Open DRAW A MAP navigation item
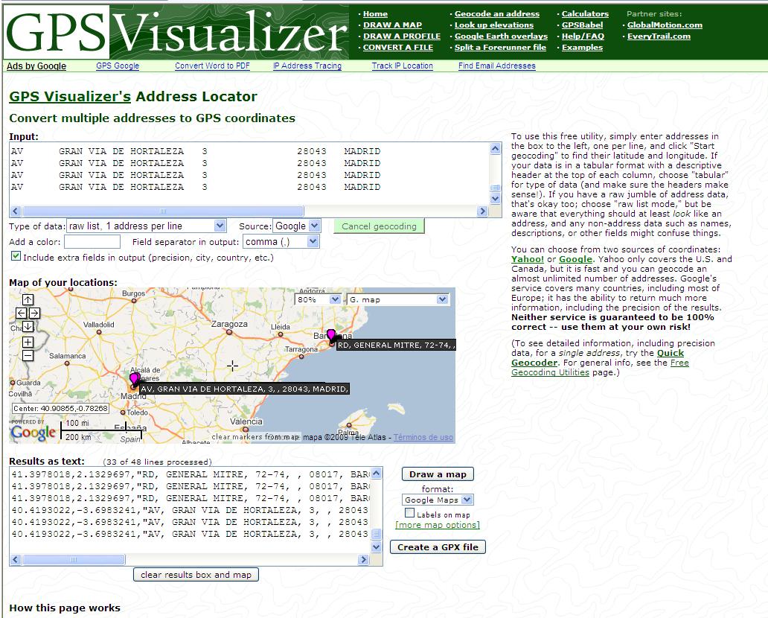Viewport: 768px width, 618px height. (x=392, y=25)
